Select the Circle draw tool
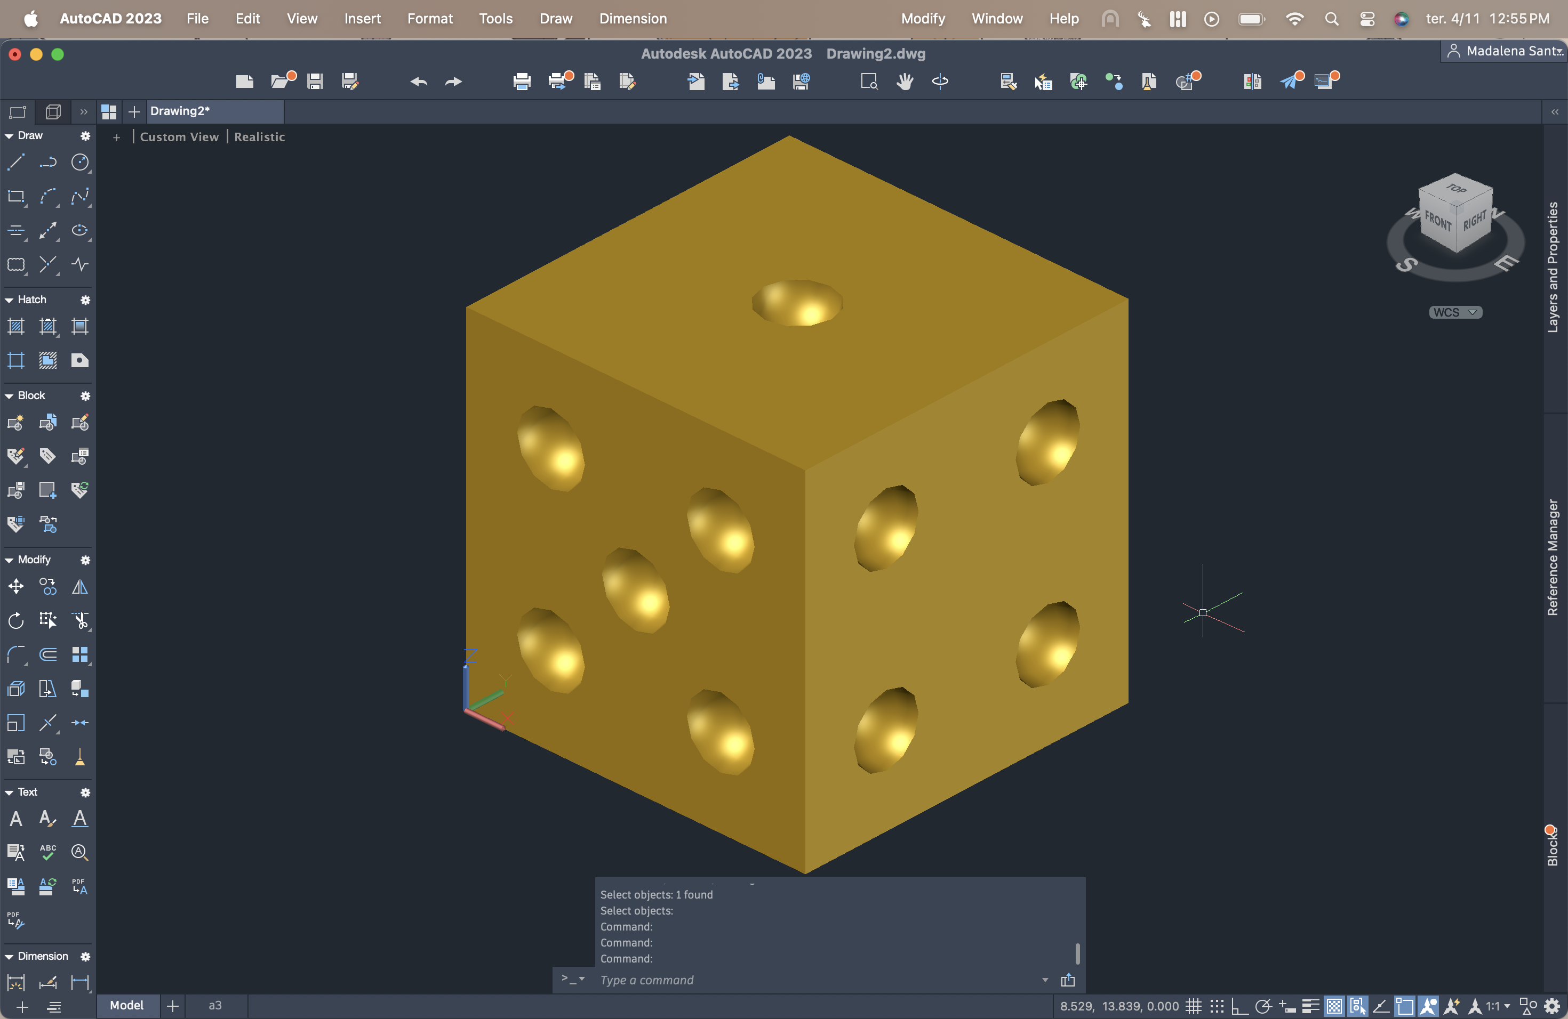This screenshot has height=1019, width=1568. [x=79, y=162]
